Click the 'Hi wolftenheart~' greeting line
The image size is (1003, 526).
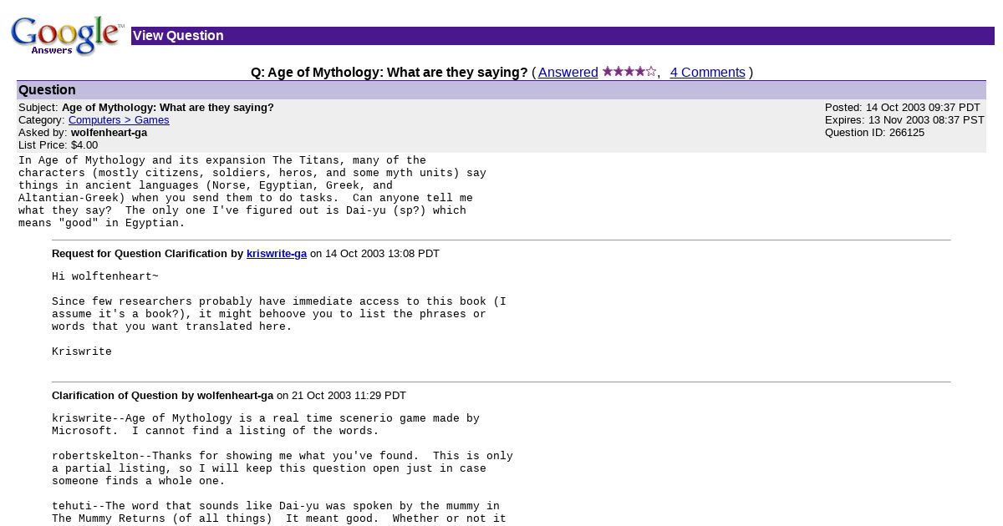click(105, 276)
